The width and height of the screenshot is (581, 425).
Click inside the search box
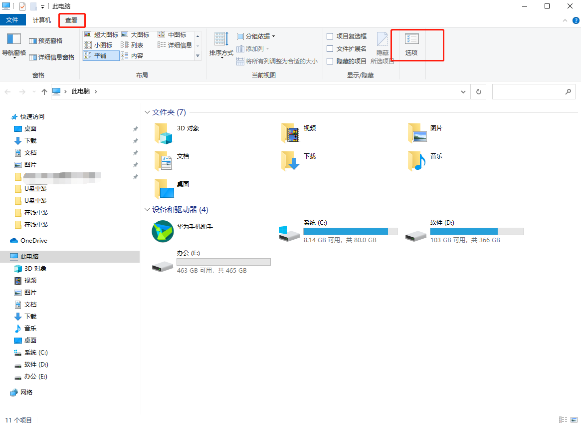coord(529,91)
